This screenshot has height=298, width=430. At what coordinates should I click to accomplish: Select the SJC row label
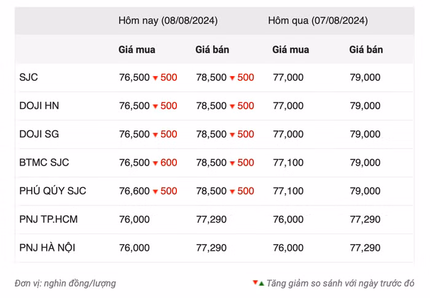point(29,78)
